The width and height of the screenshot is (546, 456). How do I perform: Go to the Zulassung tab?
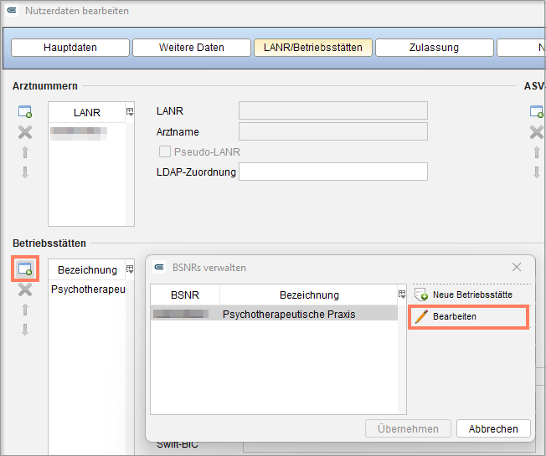click(435, 48)
